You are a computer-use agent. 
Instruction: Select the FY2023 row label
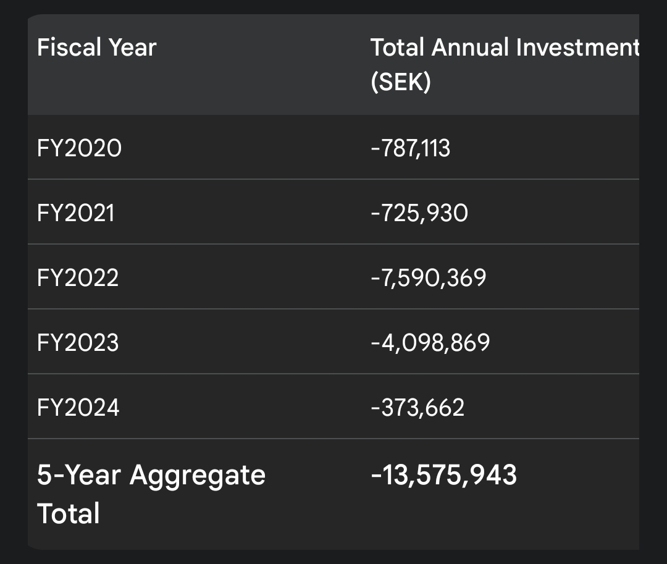coord(78,343)
